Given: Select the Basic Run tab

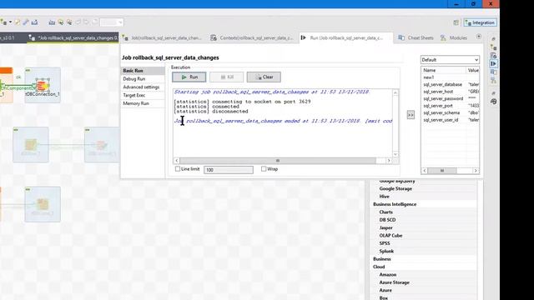Looking at the screenshot, I should coord(143,70).
